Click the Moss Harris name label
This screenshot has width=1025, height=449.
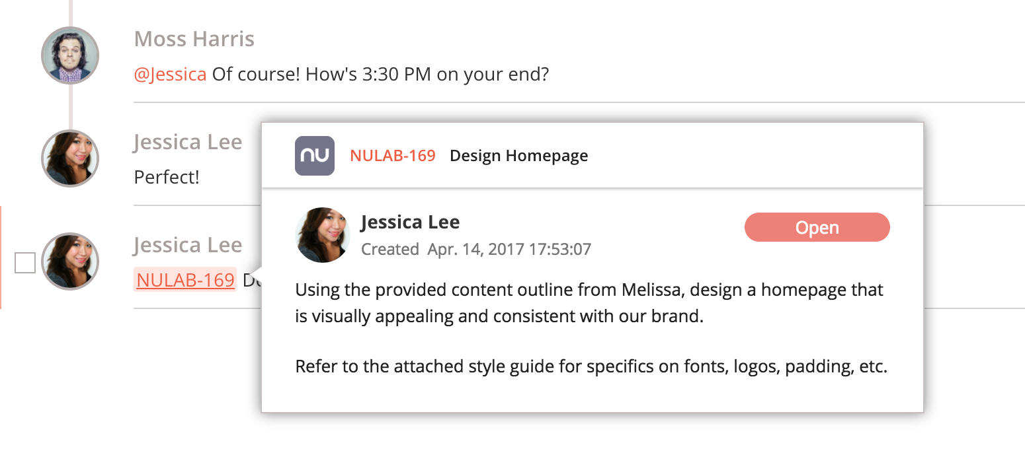tap(194, 38)
